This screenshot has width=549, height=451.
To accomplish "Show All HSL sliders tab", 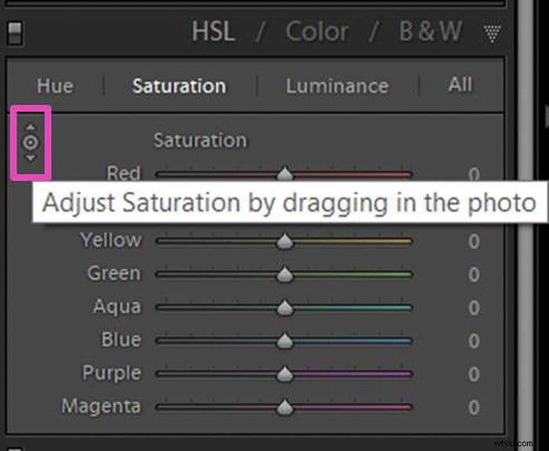I will 460,85.
